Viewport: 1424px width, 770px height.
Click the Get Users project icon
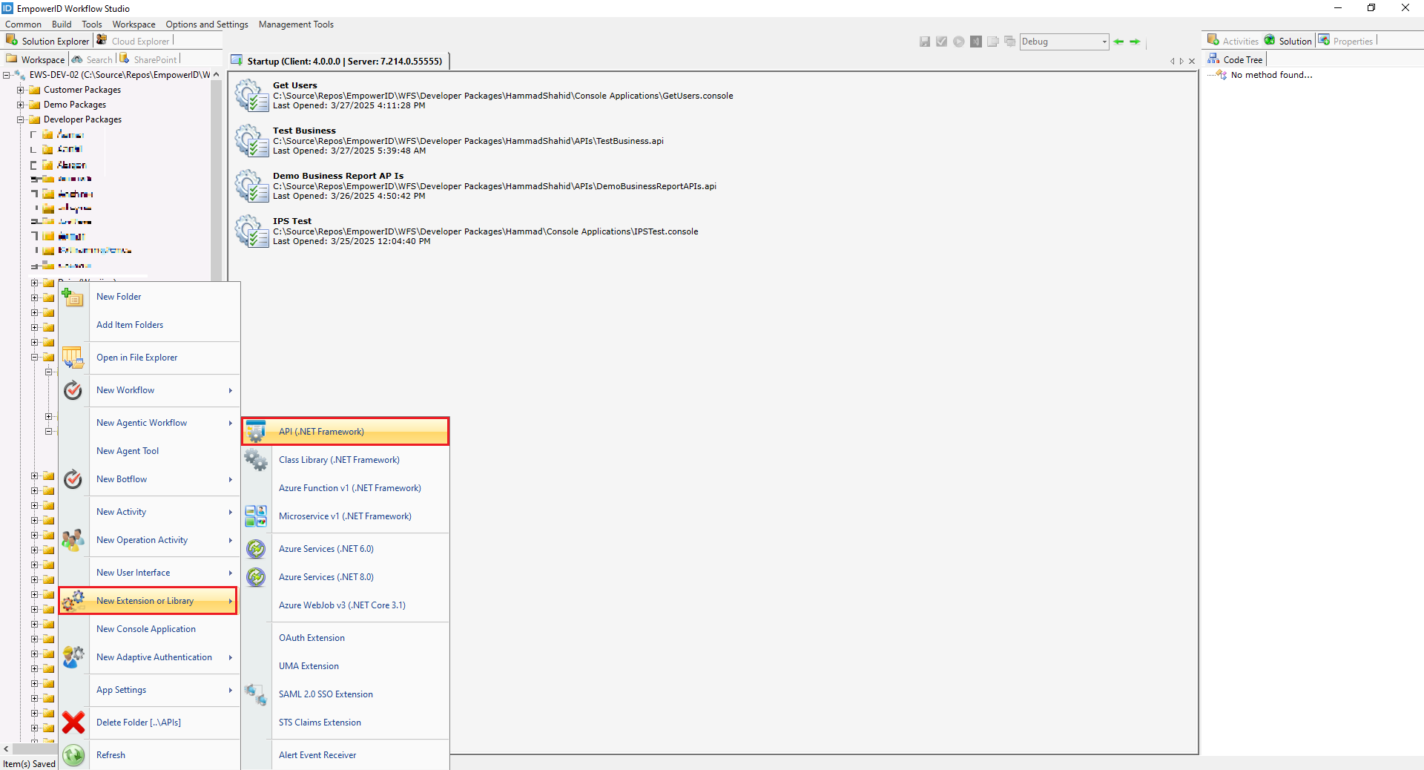(251, 96)
